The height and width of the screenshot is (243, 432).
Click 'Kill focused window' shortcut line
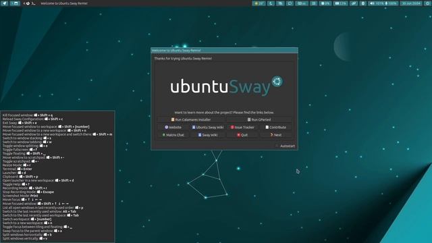(x=28, y=115)
